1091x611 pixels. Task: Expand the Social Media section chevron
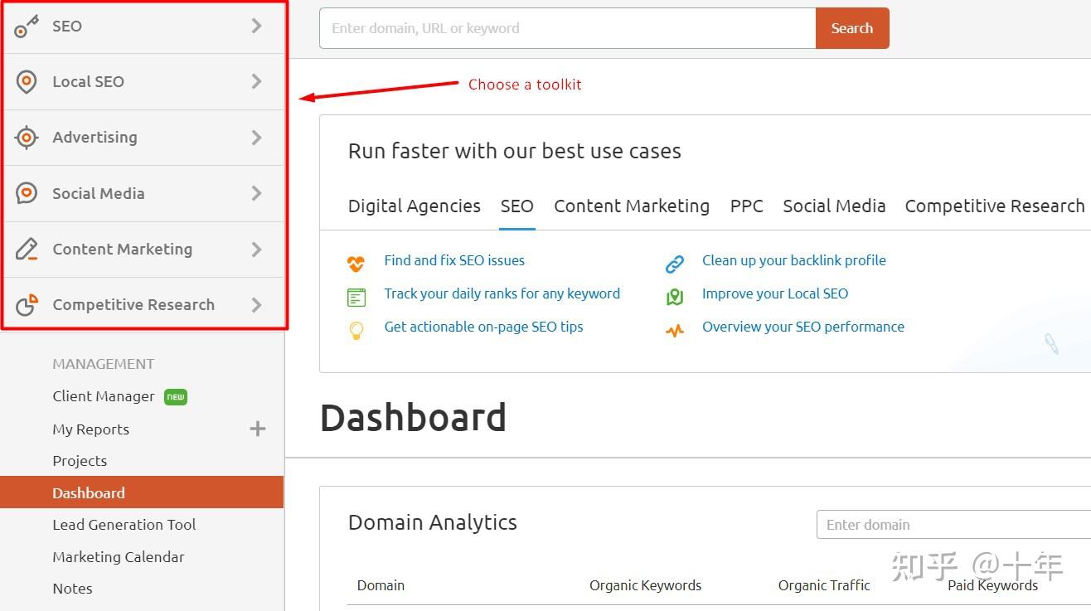(x=257, y=193)
